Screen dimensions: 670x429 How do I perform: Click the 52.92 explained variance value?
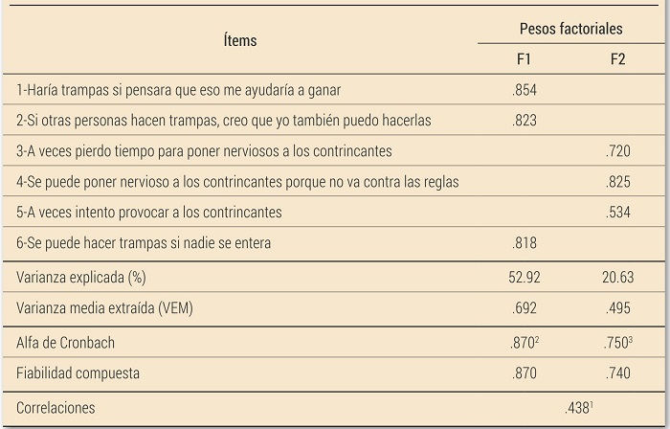pos(525,278)
